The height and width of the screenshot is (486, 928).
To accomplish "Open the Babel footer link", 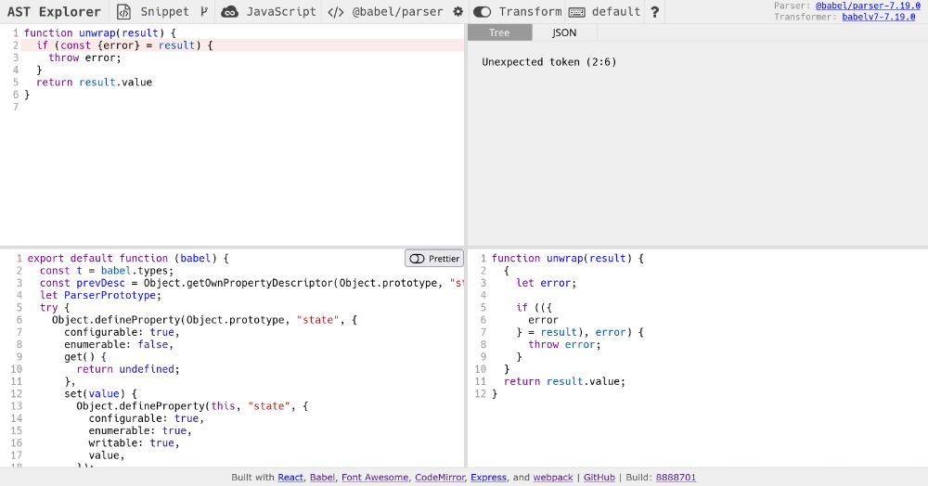I will tap(322, 477).
